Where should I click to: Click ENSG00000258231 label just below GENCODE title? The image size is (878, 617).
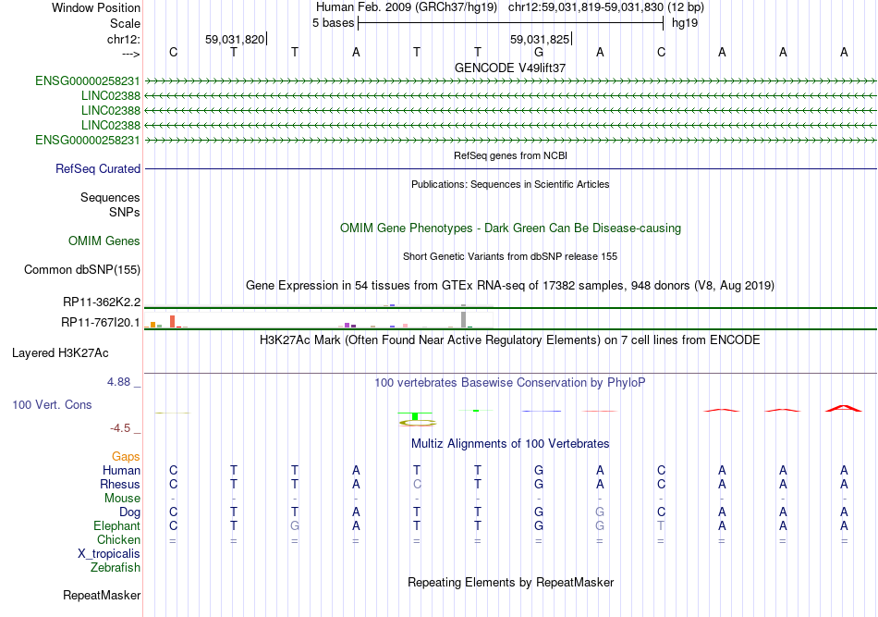[x=88, y=80]
